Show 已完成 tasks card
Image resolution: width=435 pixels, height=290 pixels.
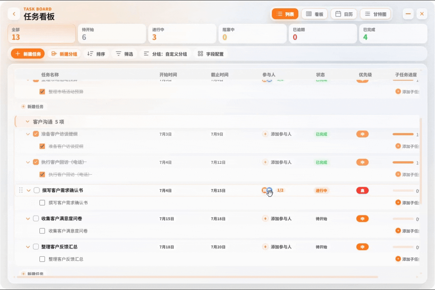393,34
